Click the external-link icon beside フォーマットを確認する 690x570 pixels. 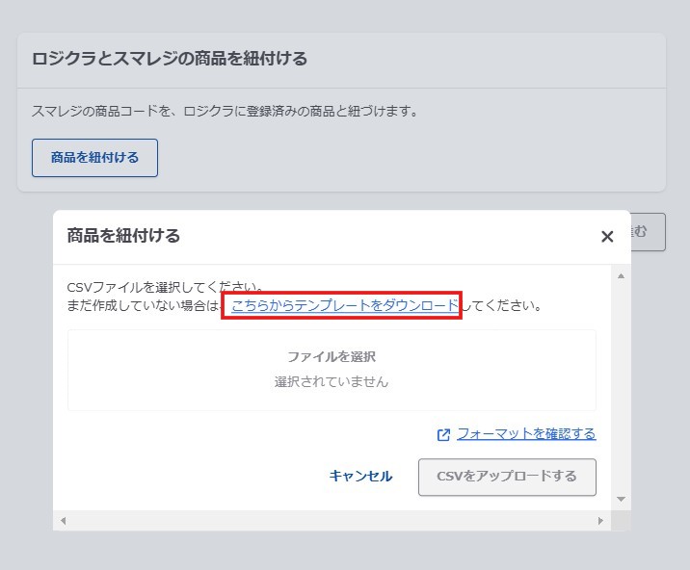[443, 435]
